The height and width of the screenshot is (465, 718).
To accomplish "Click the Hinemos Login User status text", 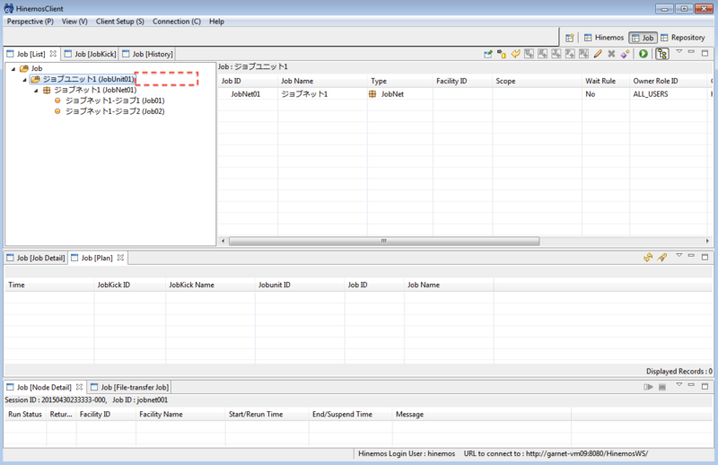I will click(407, 453).
